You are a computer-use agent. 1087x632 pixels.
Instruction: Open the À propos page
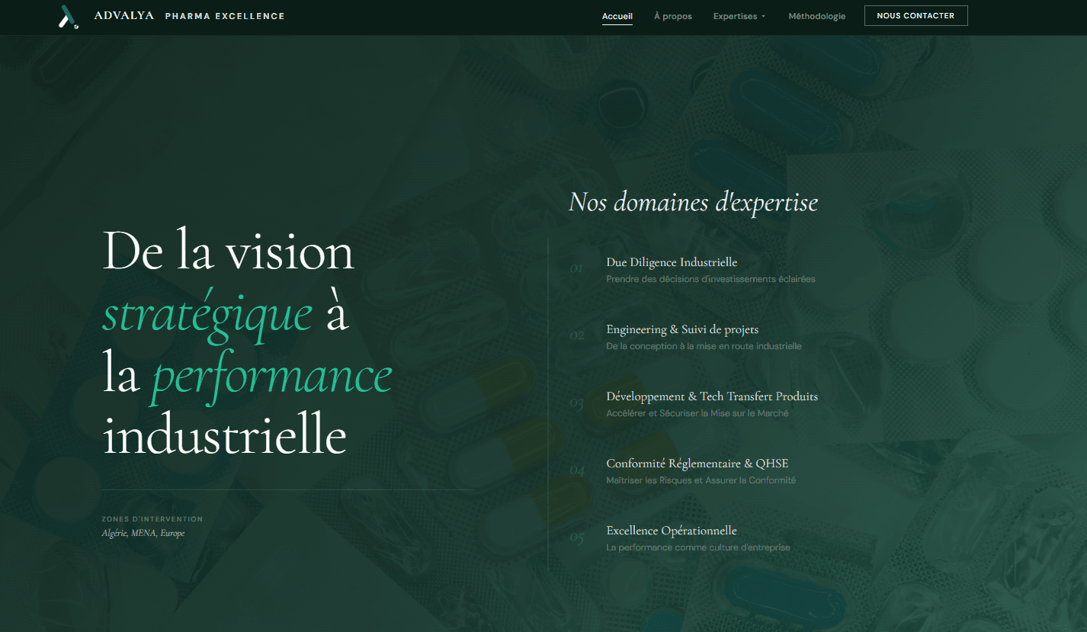click(673, 16)
